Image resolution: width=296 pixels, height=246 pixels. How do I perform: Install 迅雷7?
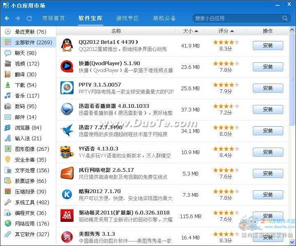[x=268, y=131]
